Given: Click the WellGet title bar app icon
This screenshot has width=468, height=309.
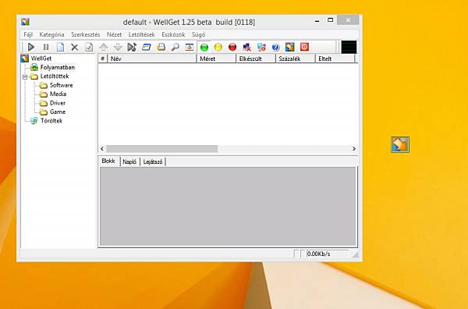Looking at the screenshot, I should pyautogui.click(x=25, y=22).
